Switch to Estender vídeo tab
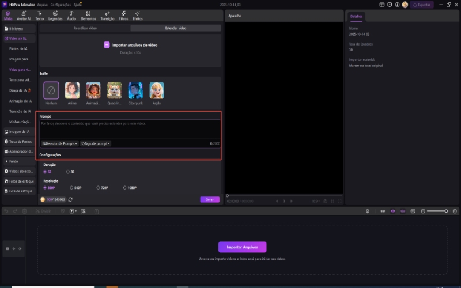This screenshot has width=461, height=288. point(176,28)
